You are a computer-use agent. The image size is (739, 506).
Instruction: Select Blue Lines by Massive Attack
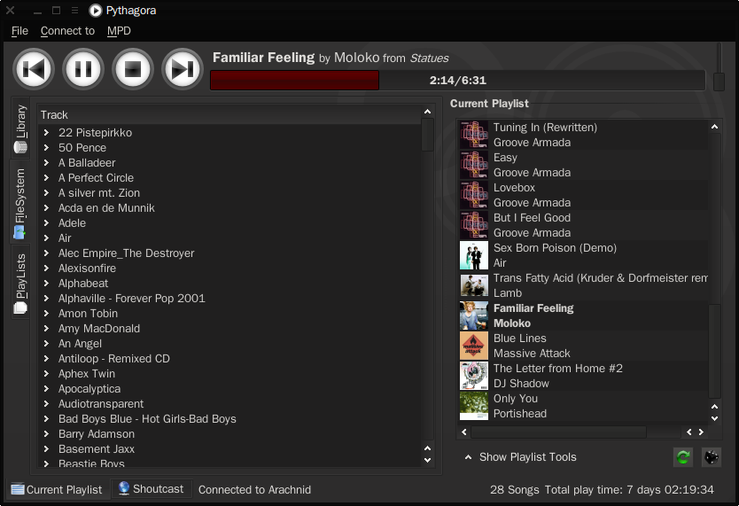[x=583, y=346]
